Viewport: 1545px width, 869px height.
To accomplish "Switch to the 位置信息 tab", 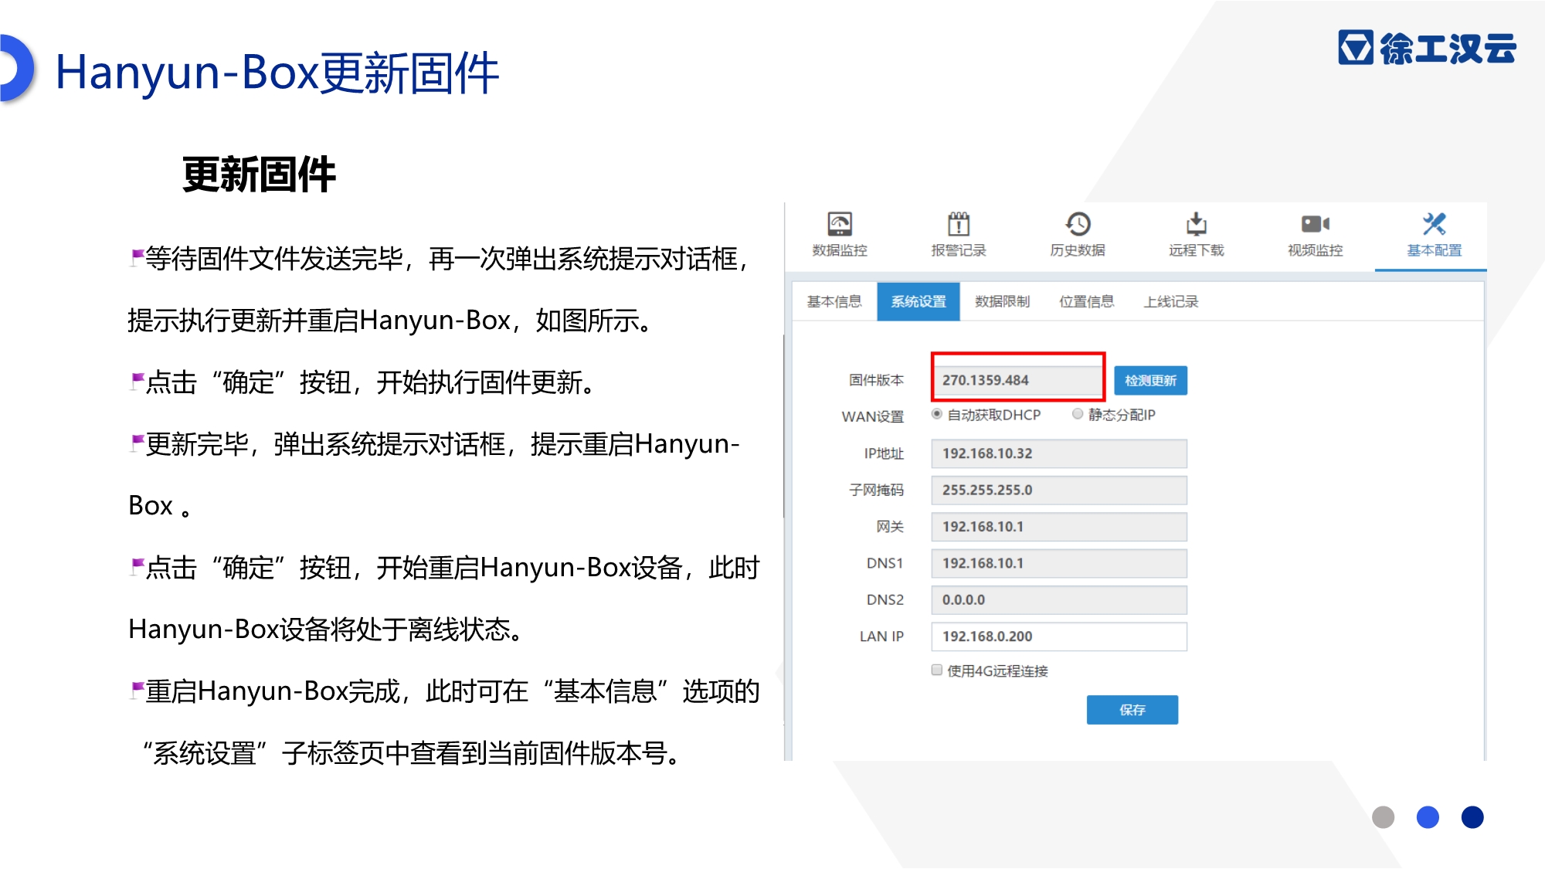I will (x=1087, y=301).
